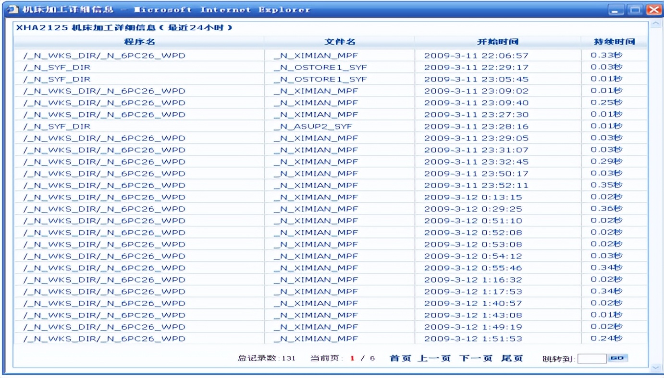
Task: Go to the 首页 first page
Action: coord(400,358)
